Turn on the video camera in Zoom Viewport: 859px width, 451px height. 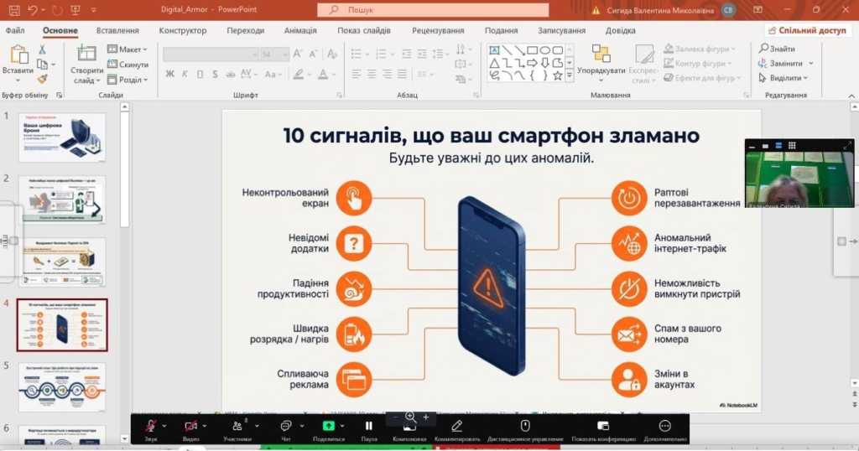(190, 426)
